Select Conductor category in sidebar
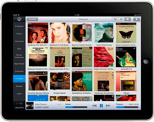Screen dimensions: 154x122 click(19, 71)
